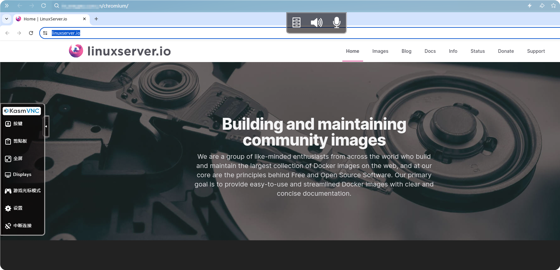The height and width of the screenshot is (270, 560).
Task: Open the KasmVNC file manager icon
Action: tap(296, 22)
